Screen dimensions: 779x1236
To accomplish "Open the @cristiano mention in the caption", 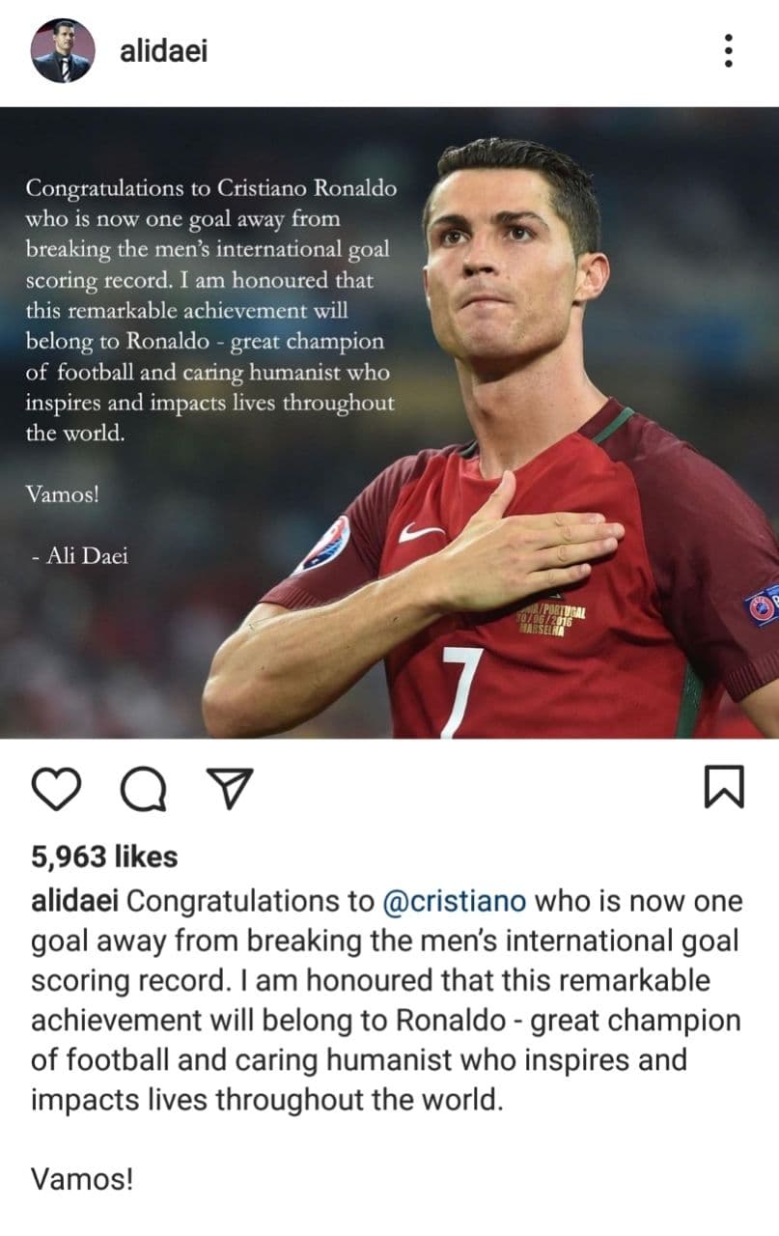I will 455,902.
